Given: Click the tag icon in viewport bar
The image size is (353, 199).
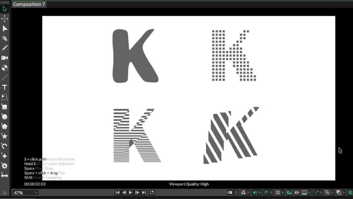Looking at the screenshot, I should pyautogui.click(x=230, y=192).
